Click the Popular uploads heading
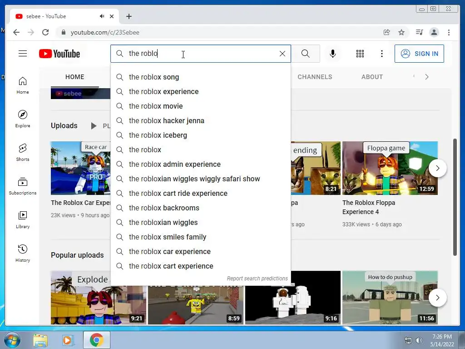 (x=77, y=255)
